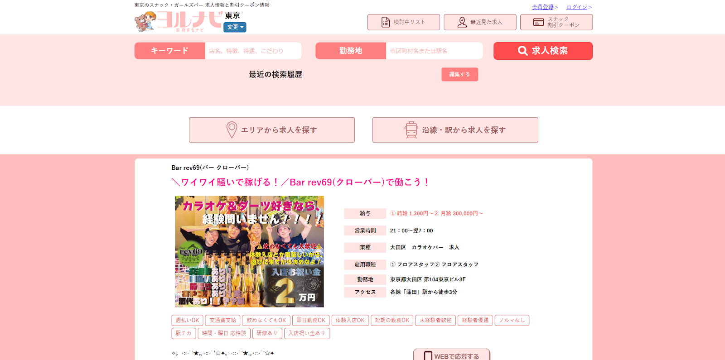Click the 業種 label cell
The width and height of the screenshot is (725, 360).
coord(365,247)
